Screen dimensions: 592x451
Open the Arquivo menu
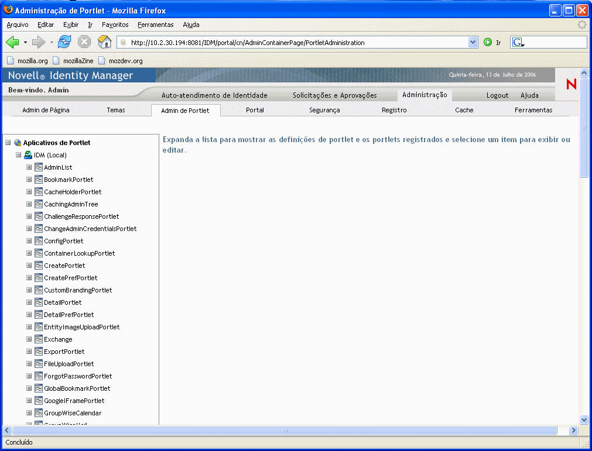click(18, 25)
